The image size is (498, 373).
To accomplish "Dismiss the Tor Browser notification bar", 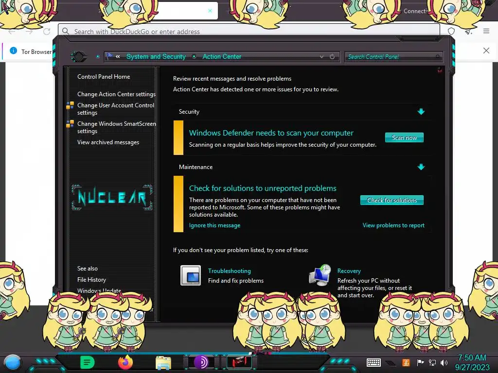I will [486, 51].
